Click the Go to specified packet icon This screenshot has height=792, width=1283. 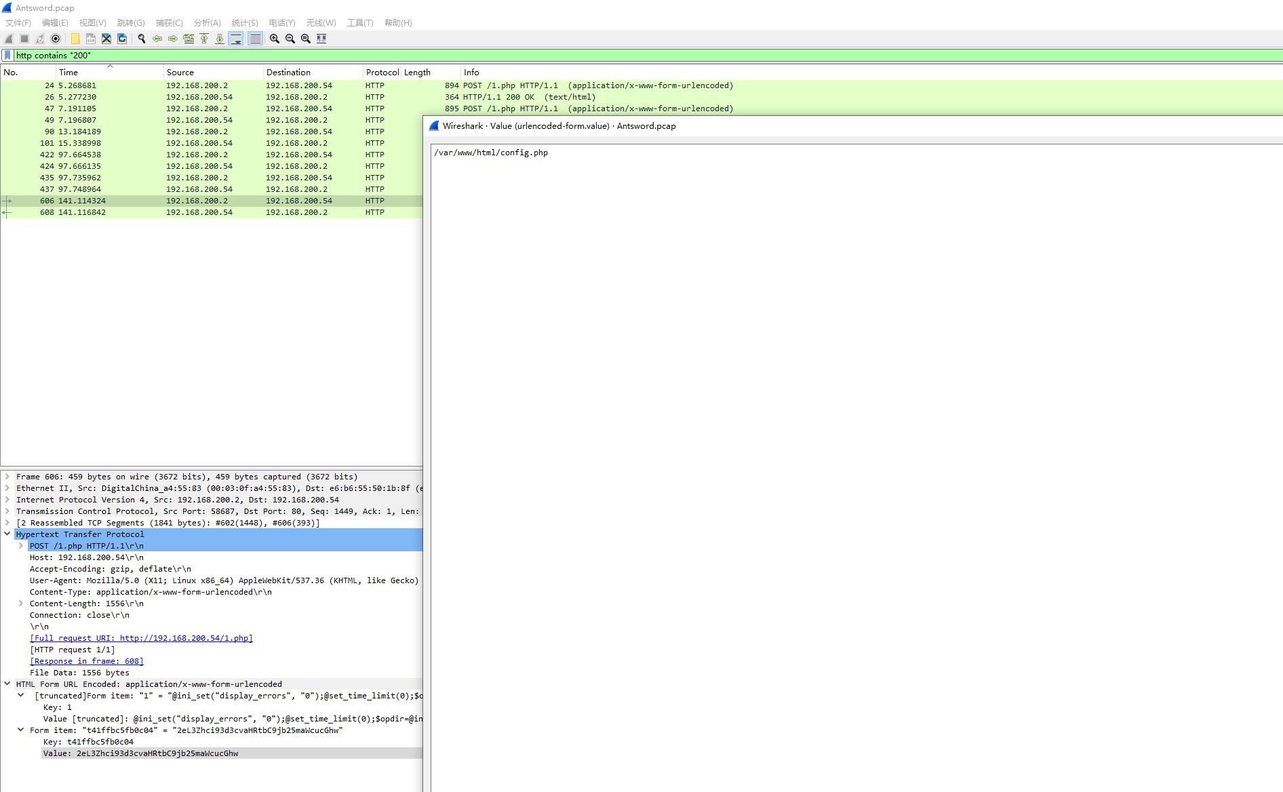tap(189, 39)
